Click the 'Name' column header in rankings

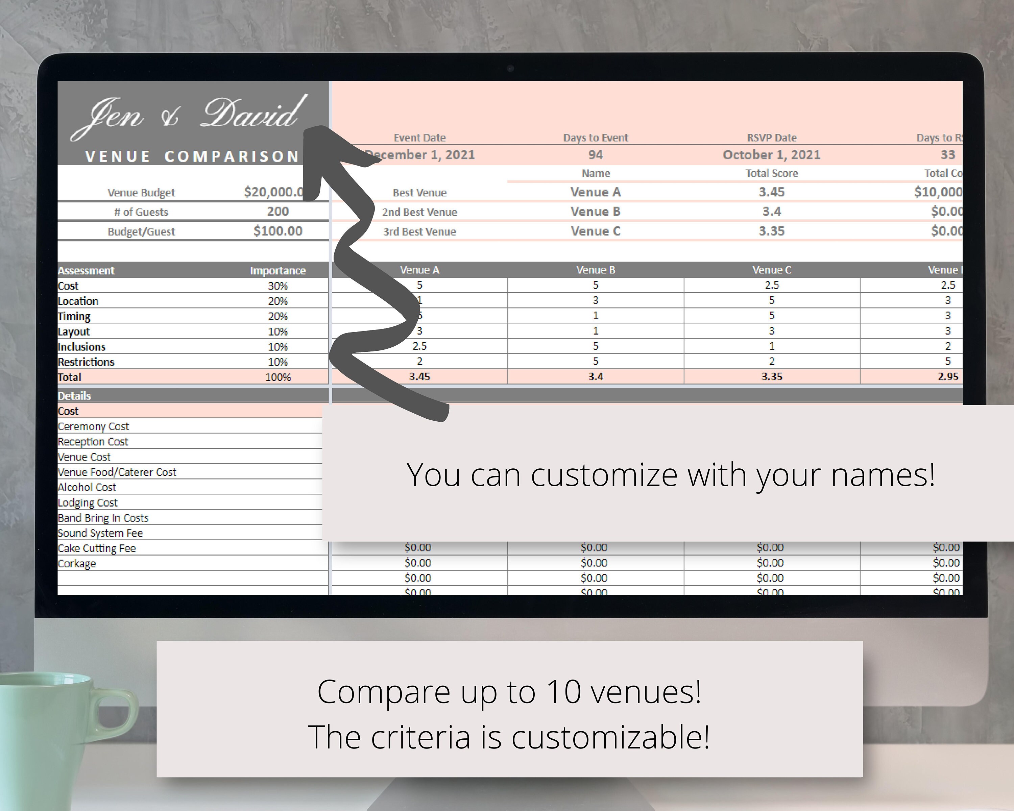click(x=596, y=173)
